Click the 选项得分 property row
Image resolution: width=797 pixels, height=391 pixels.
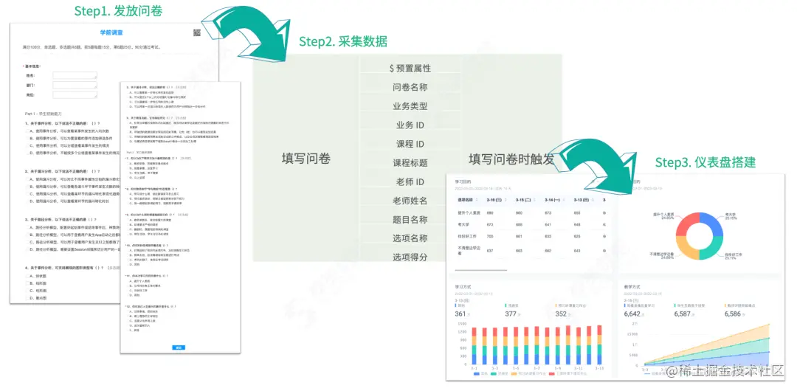[410, 257]
